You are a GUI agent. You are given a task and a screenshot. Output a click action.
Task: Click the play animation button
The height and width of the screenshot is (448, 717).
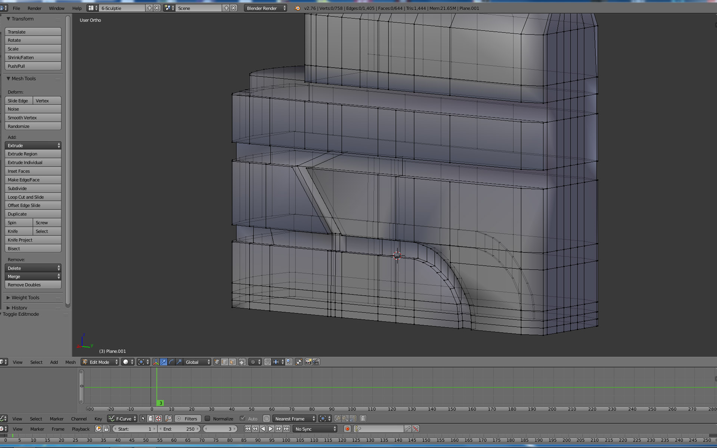tap(271, 429)
